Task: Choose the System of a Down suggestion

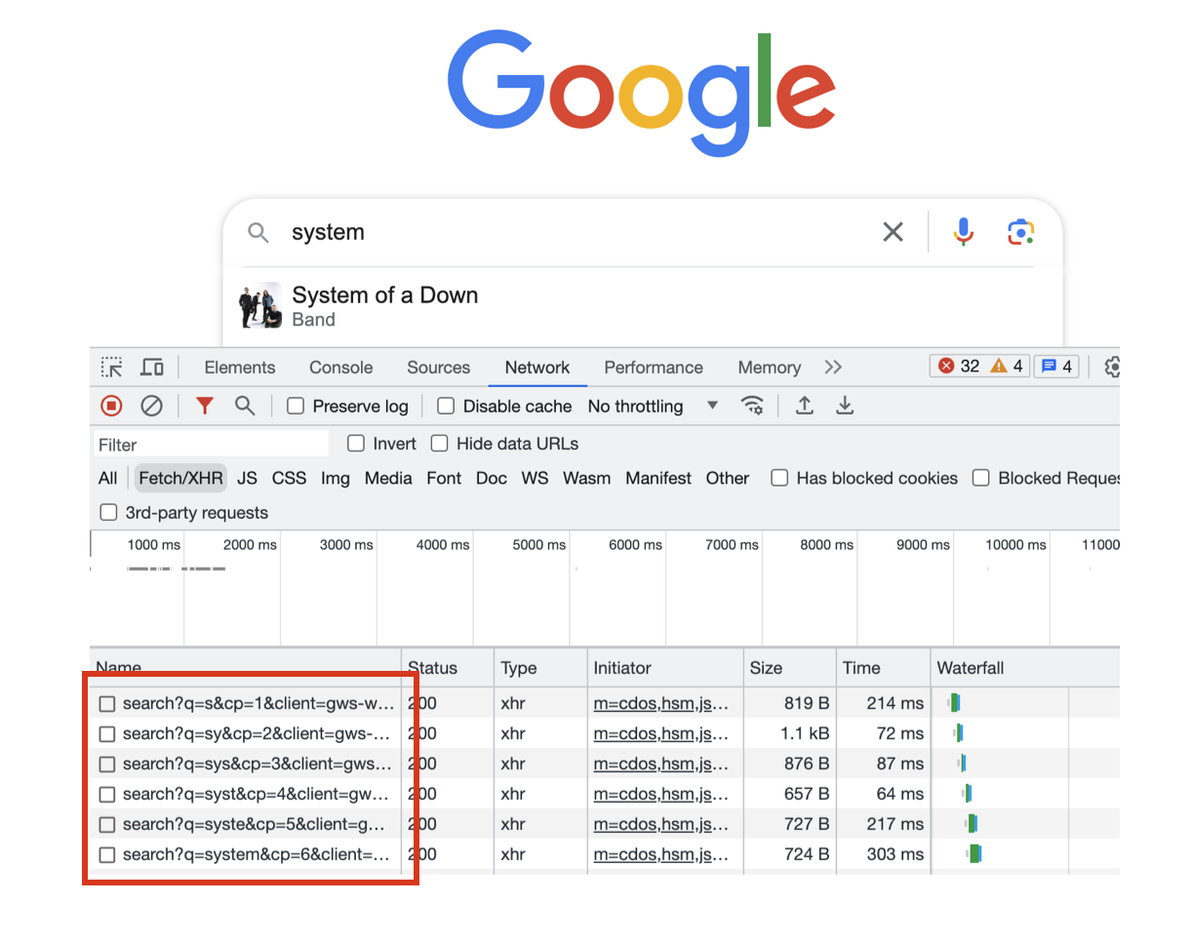Action: click(644, 306)
